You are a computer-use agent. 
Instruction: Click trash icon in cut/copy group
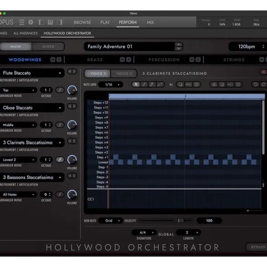(x=238, y=84)
